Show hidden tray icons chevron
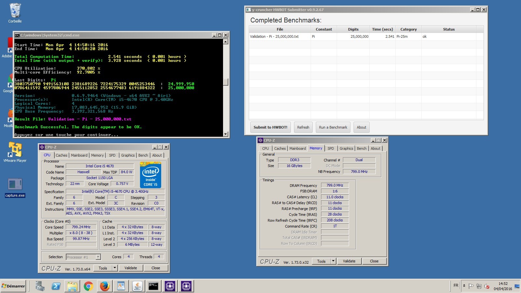The image size is (521, 293). 464,286
